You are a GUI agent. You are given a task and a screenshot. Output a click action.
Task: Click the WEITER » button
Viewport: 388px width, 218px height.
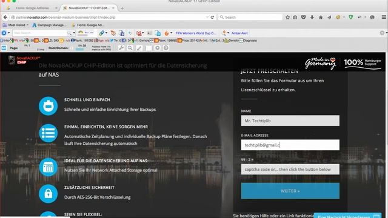[x=290, y=191]
